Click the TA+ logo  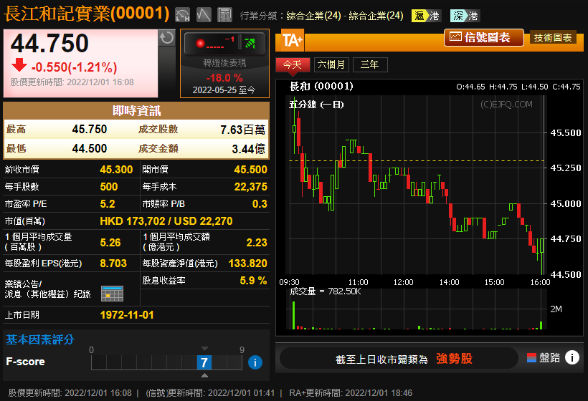click(x=292, y=40)
